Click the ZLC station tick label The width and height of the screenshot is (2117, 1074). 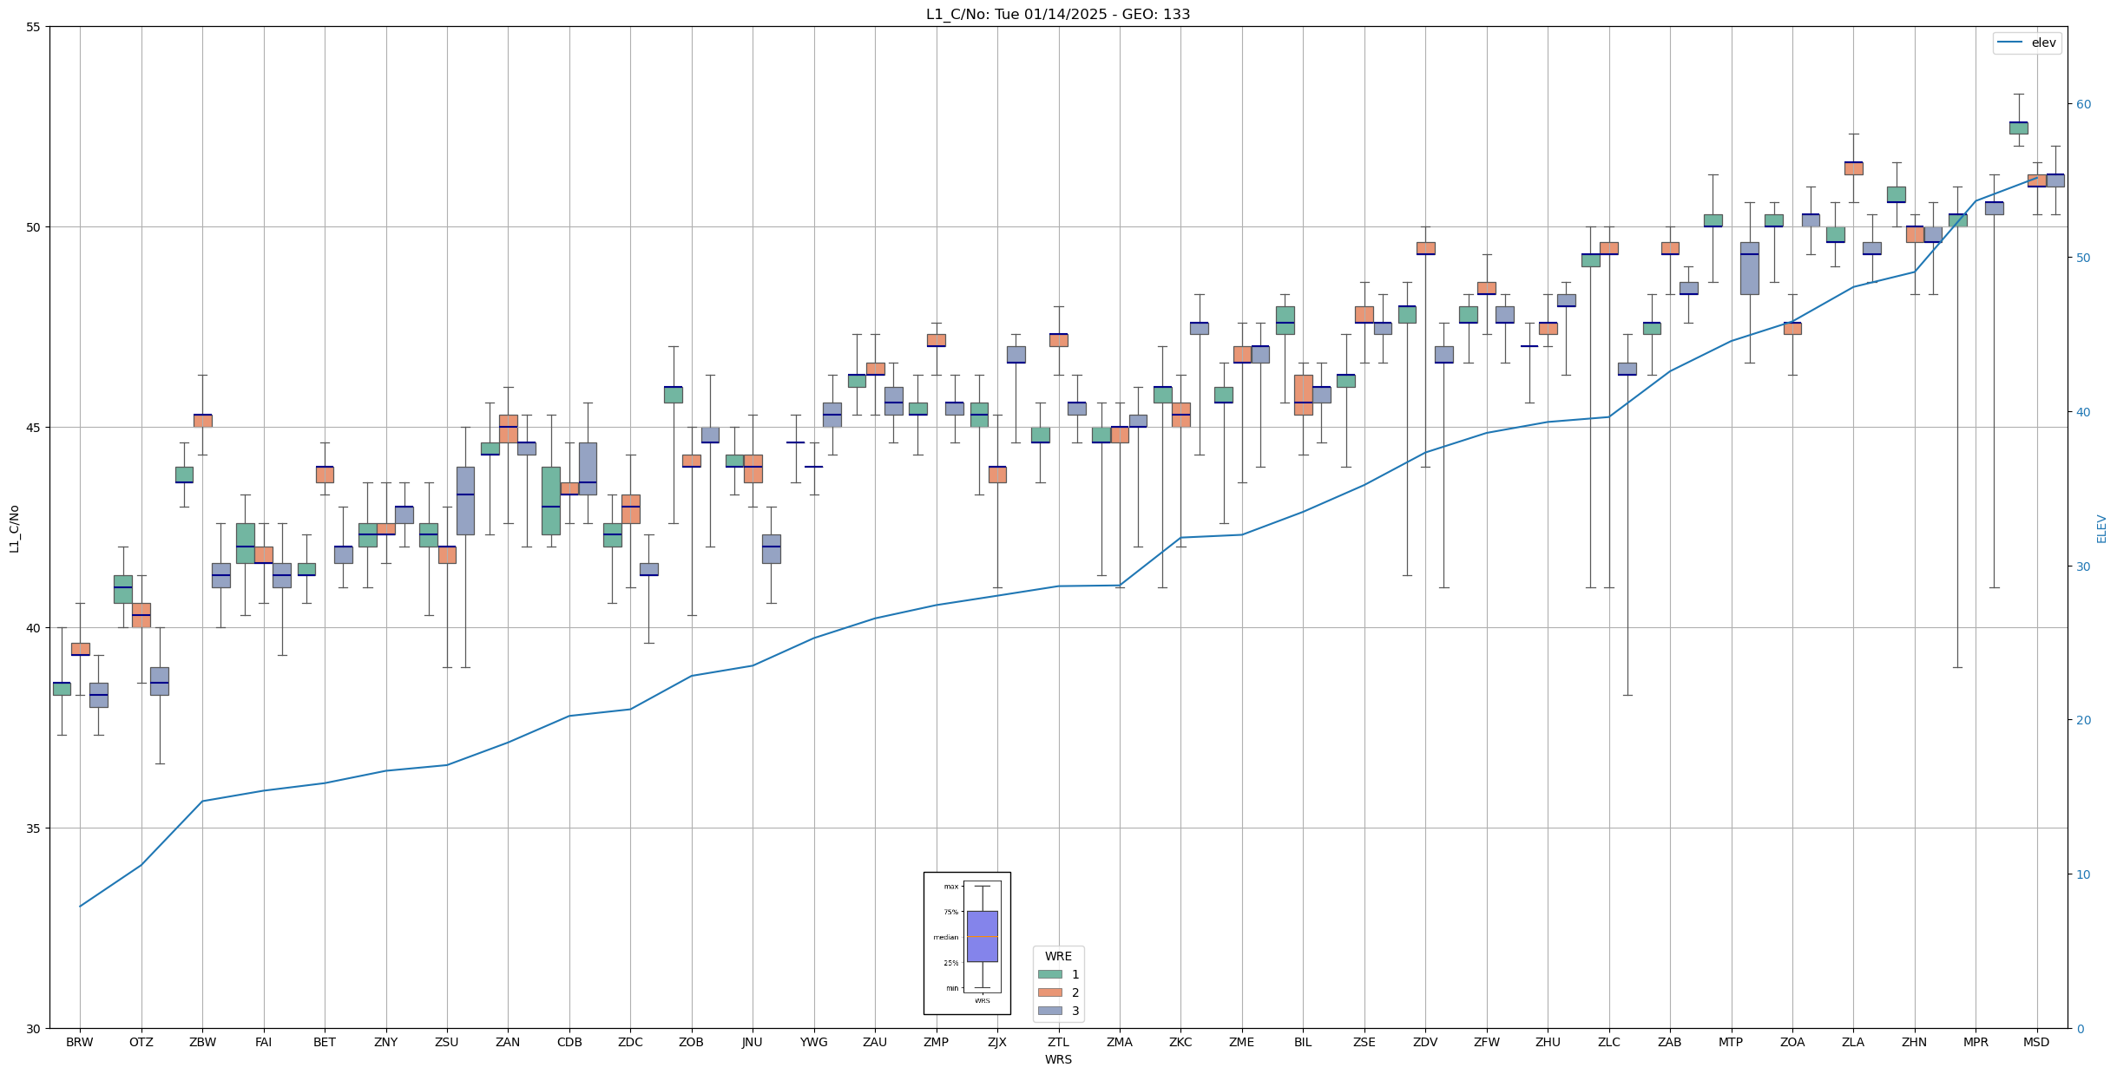(x=1608, y=1042)
